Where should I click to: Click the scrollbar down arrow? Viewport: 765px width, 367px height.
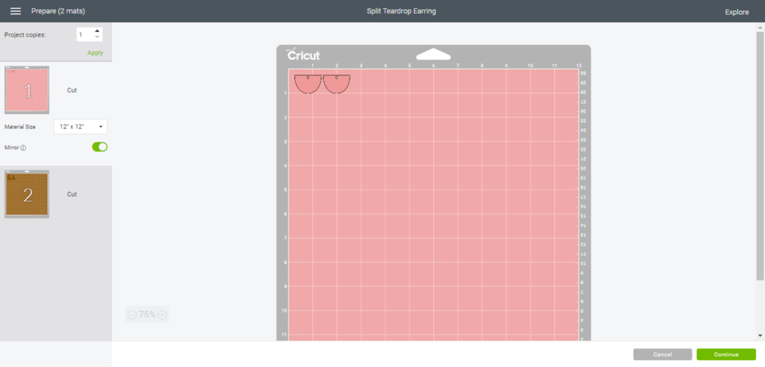pos(761,336)
